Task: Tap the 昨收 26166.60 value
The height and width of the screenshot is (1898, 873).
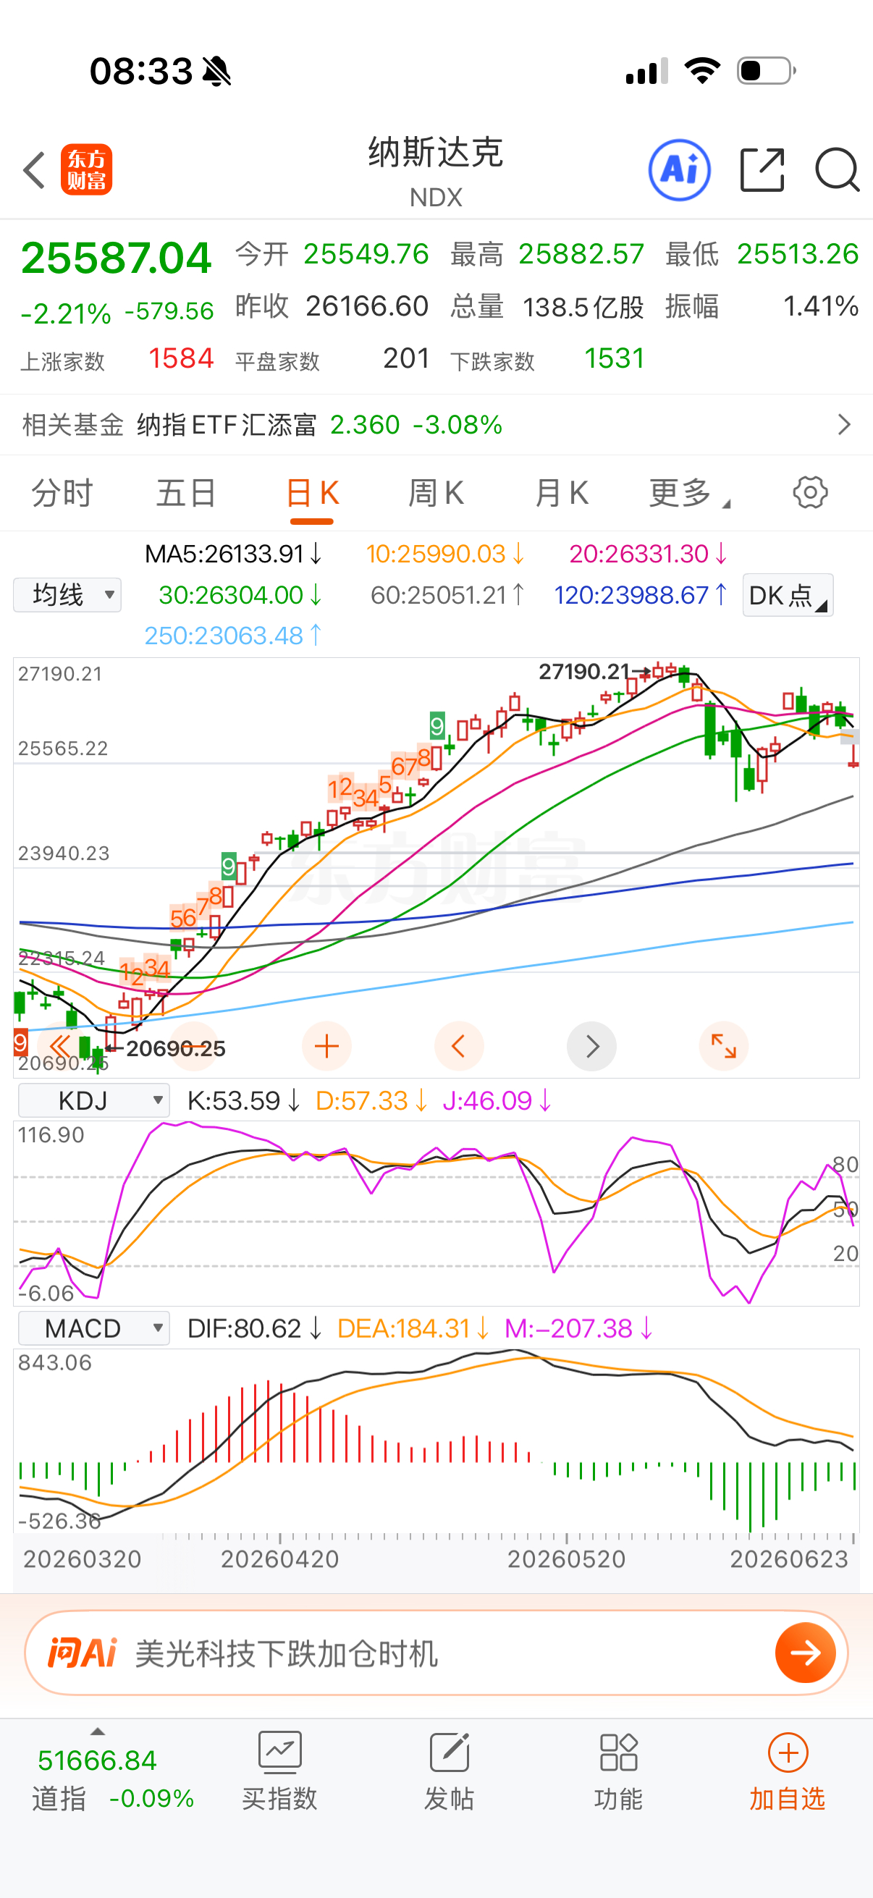Action: 332,305
